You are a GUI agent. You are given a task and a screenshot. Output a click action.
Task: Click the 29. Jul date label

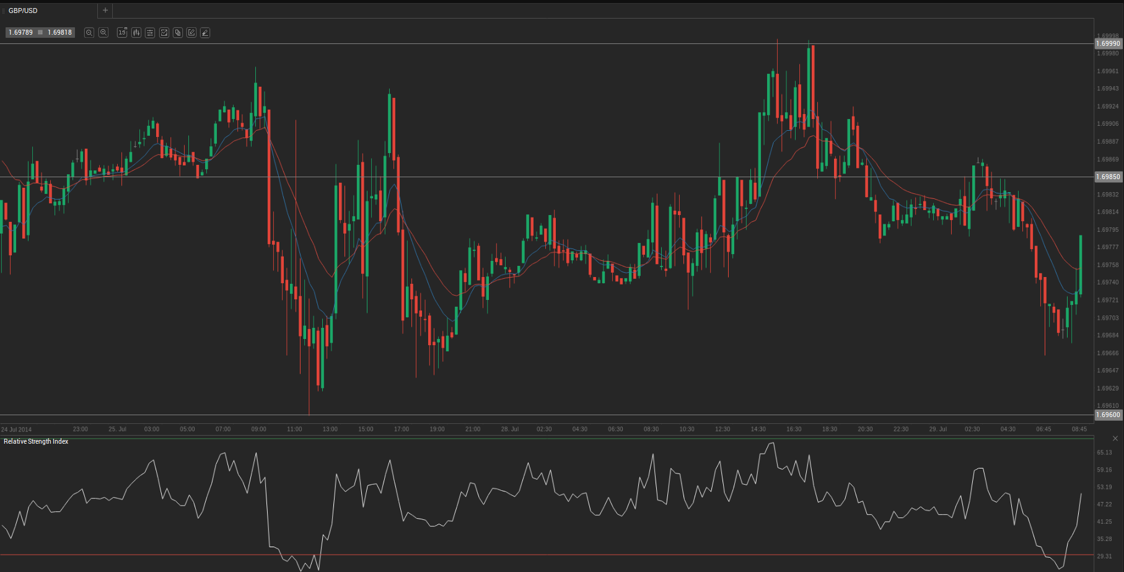pos(938,429)
